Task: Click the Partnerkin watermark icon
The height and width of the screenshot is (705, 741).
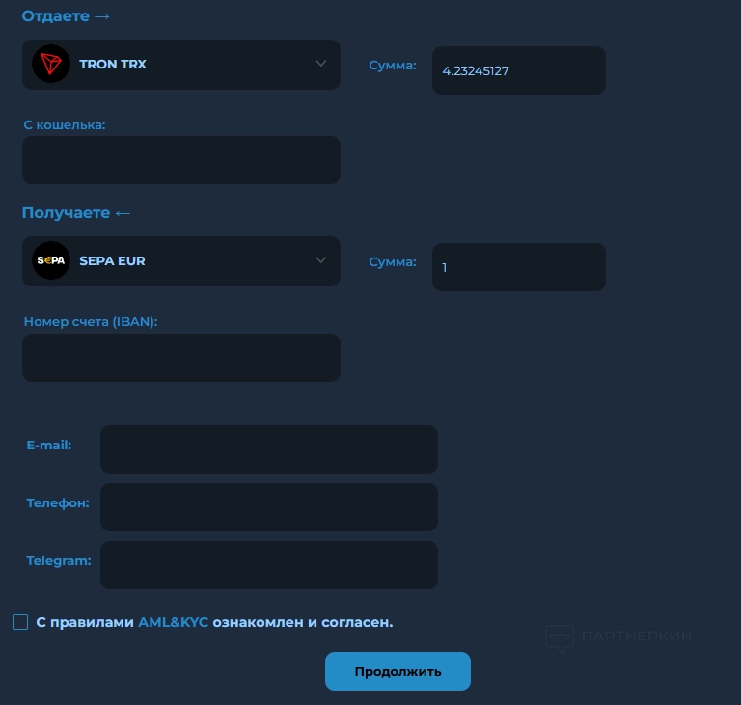Action: (x=560, y=638)
